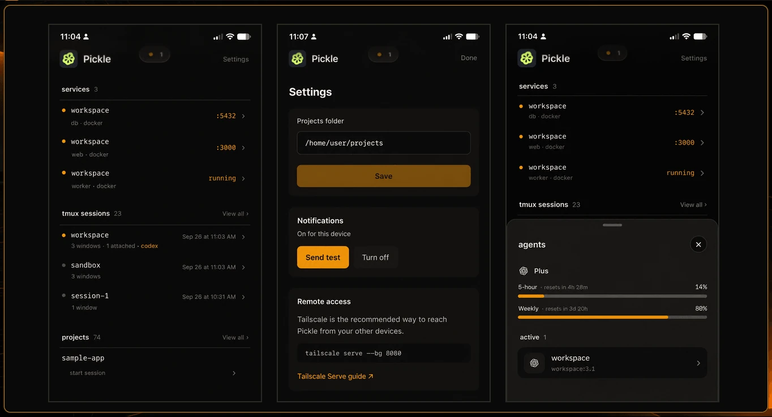Focus the Projects folder path field
This screenshot has width=772, height=417.
click(x=384, y=143)
